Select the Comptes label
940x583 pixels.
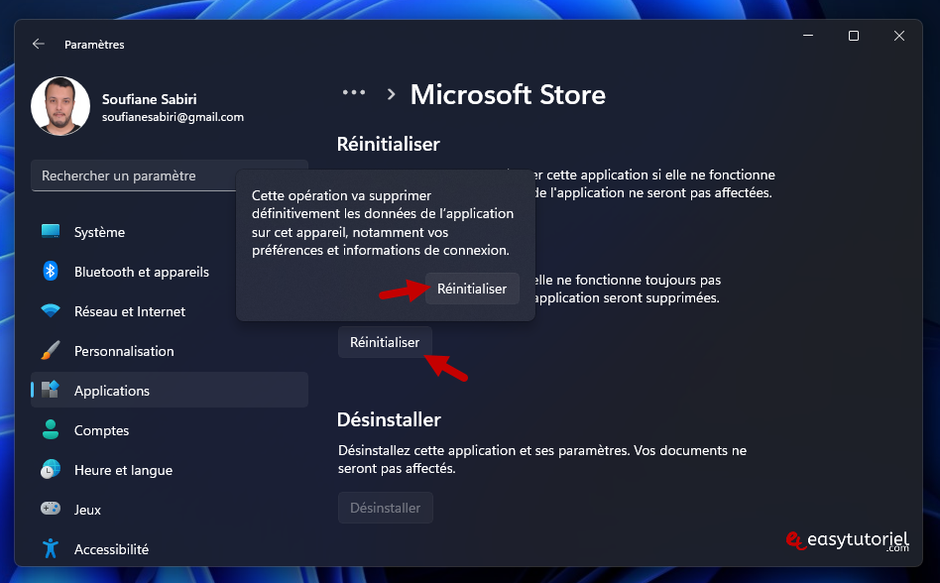[101, 430]
